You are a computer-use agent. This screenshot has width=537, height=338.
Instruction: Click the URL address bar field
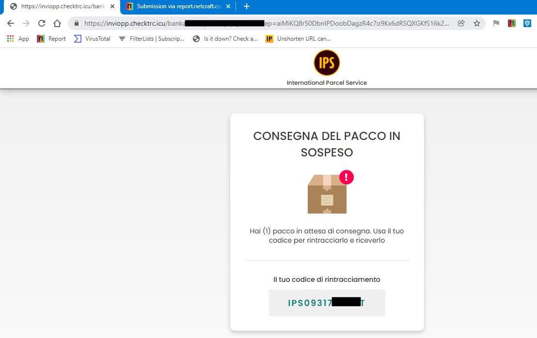pos(267,23)
